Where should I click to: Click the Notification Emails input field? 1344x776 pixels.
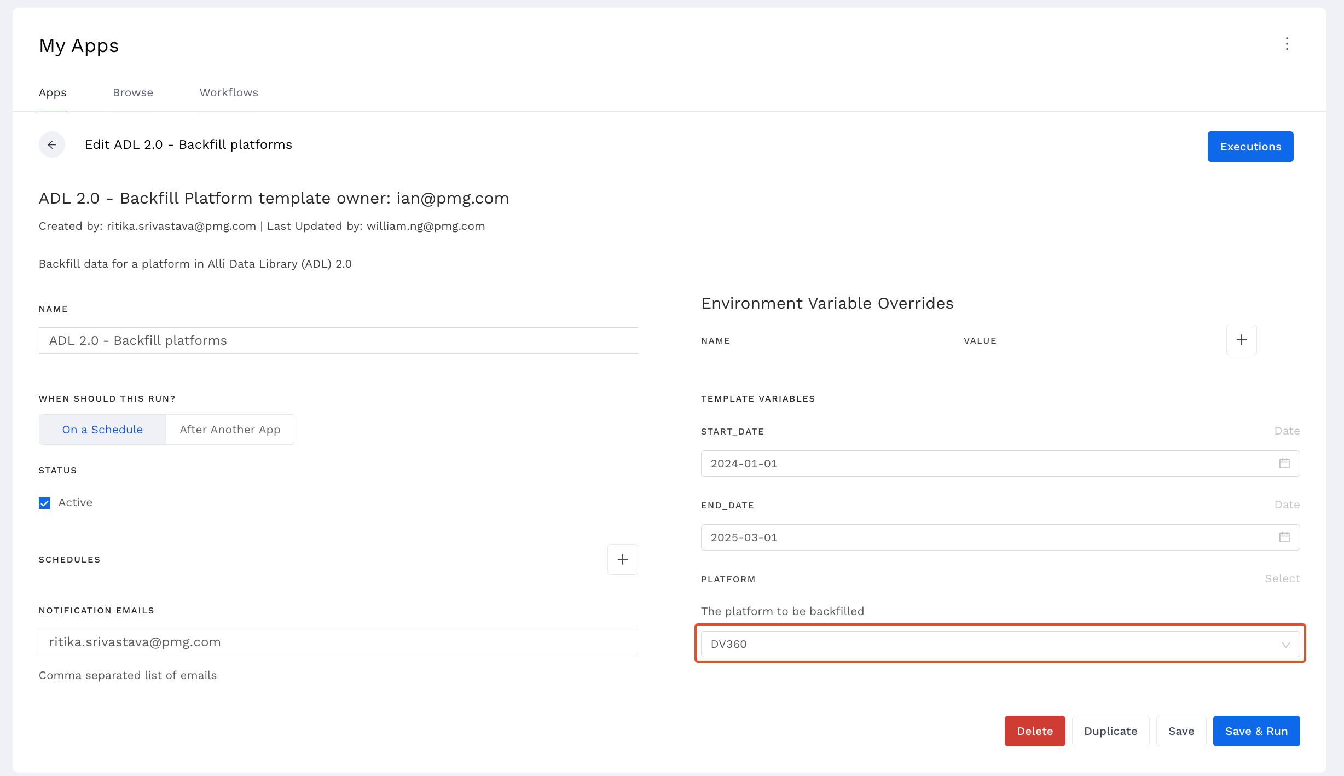[338, 642]
